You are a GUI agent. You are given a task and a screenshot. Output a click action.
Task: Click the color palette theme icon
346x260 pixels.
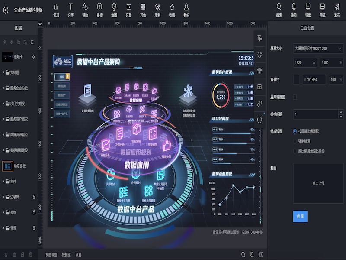(x=259, y=55)
